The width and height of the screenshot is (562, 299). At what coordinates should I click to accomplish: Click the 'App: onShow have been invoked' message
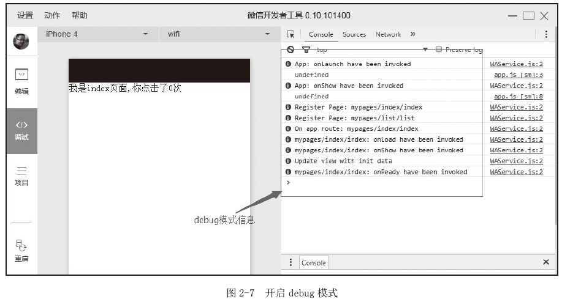click(349, 86)
